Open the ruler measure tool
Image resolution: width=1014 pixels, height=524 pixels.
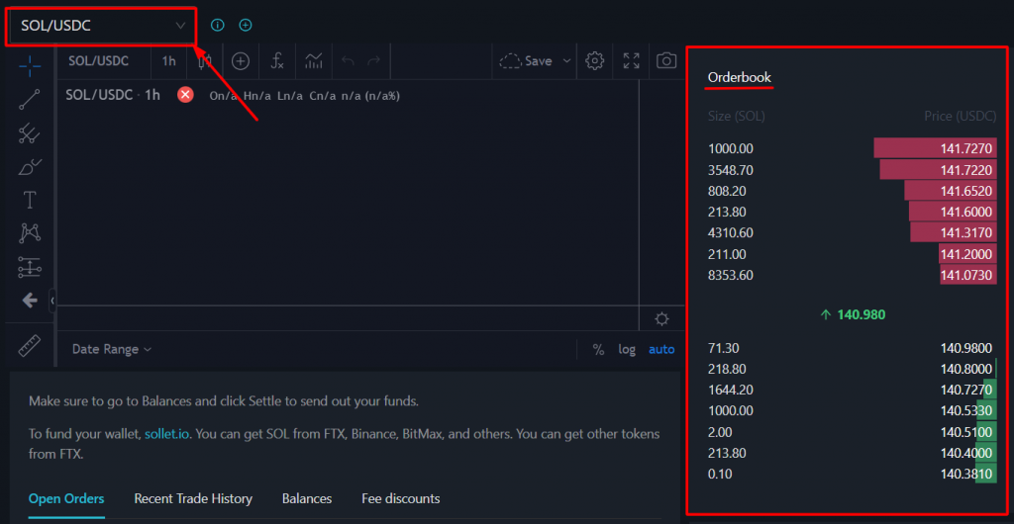pyautogui.click(x=30, y=345)
